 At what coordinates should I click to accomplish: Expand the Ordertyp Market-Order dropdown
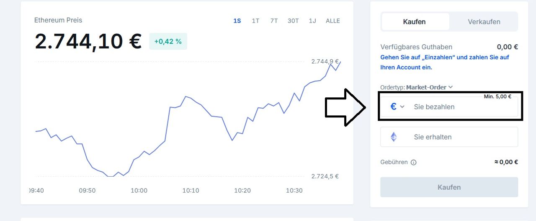pos(451,87)
